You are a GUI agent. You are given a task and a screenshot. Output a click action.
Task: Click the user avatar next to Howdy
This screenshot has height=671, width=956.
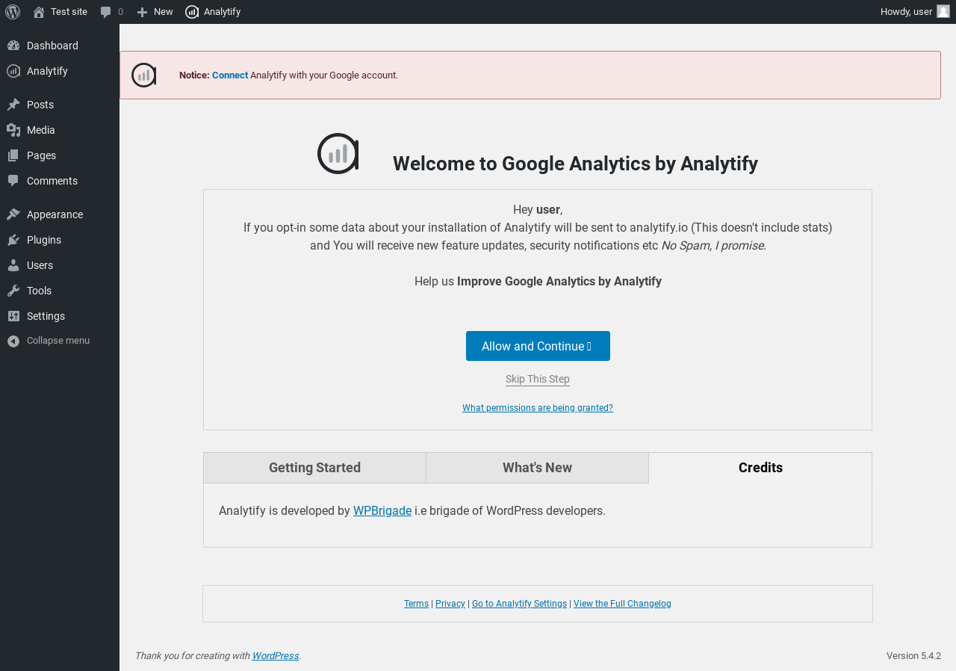pyautogui.click(x=943, y=11)
